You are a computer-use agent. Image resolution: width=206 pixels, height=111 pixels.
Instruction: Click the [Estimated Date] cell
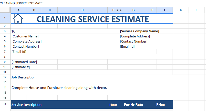[x=24, y=62]
